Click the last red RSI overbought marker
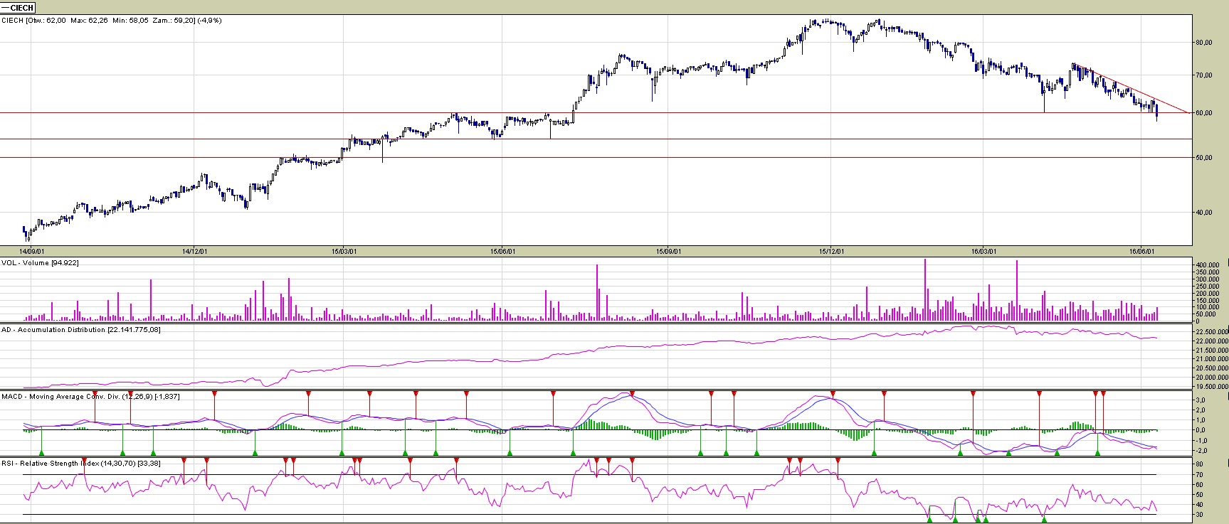 point(838,461)
